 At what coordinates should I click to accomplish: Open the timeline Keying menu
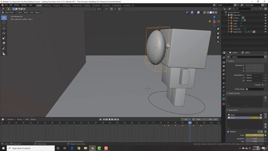pyautogui.click(x=20, y=120)
